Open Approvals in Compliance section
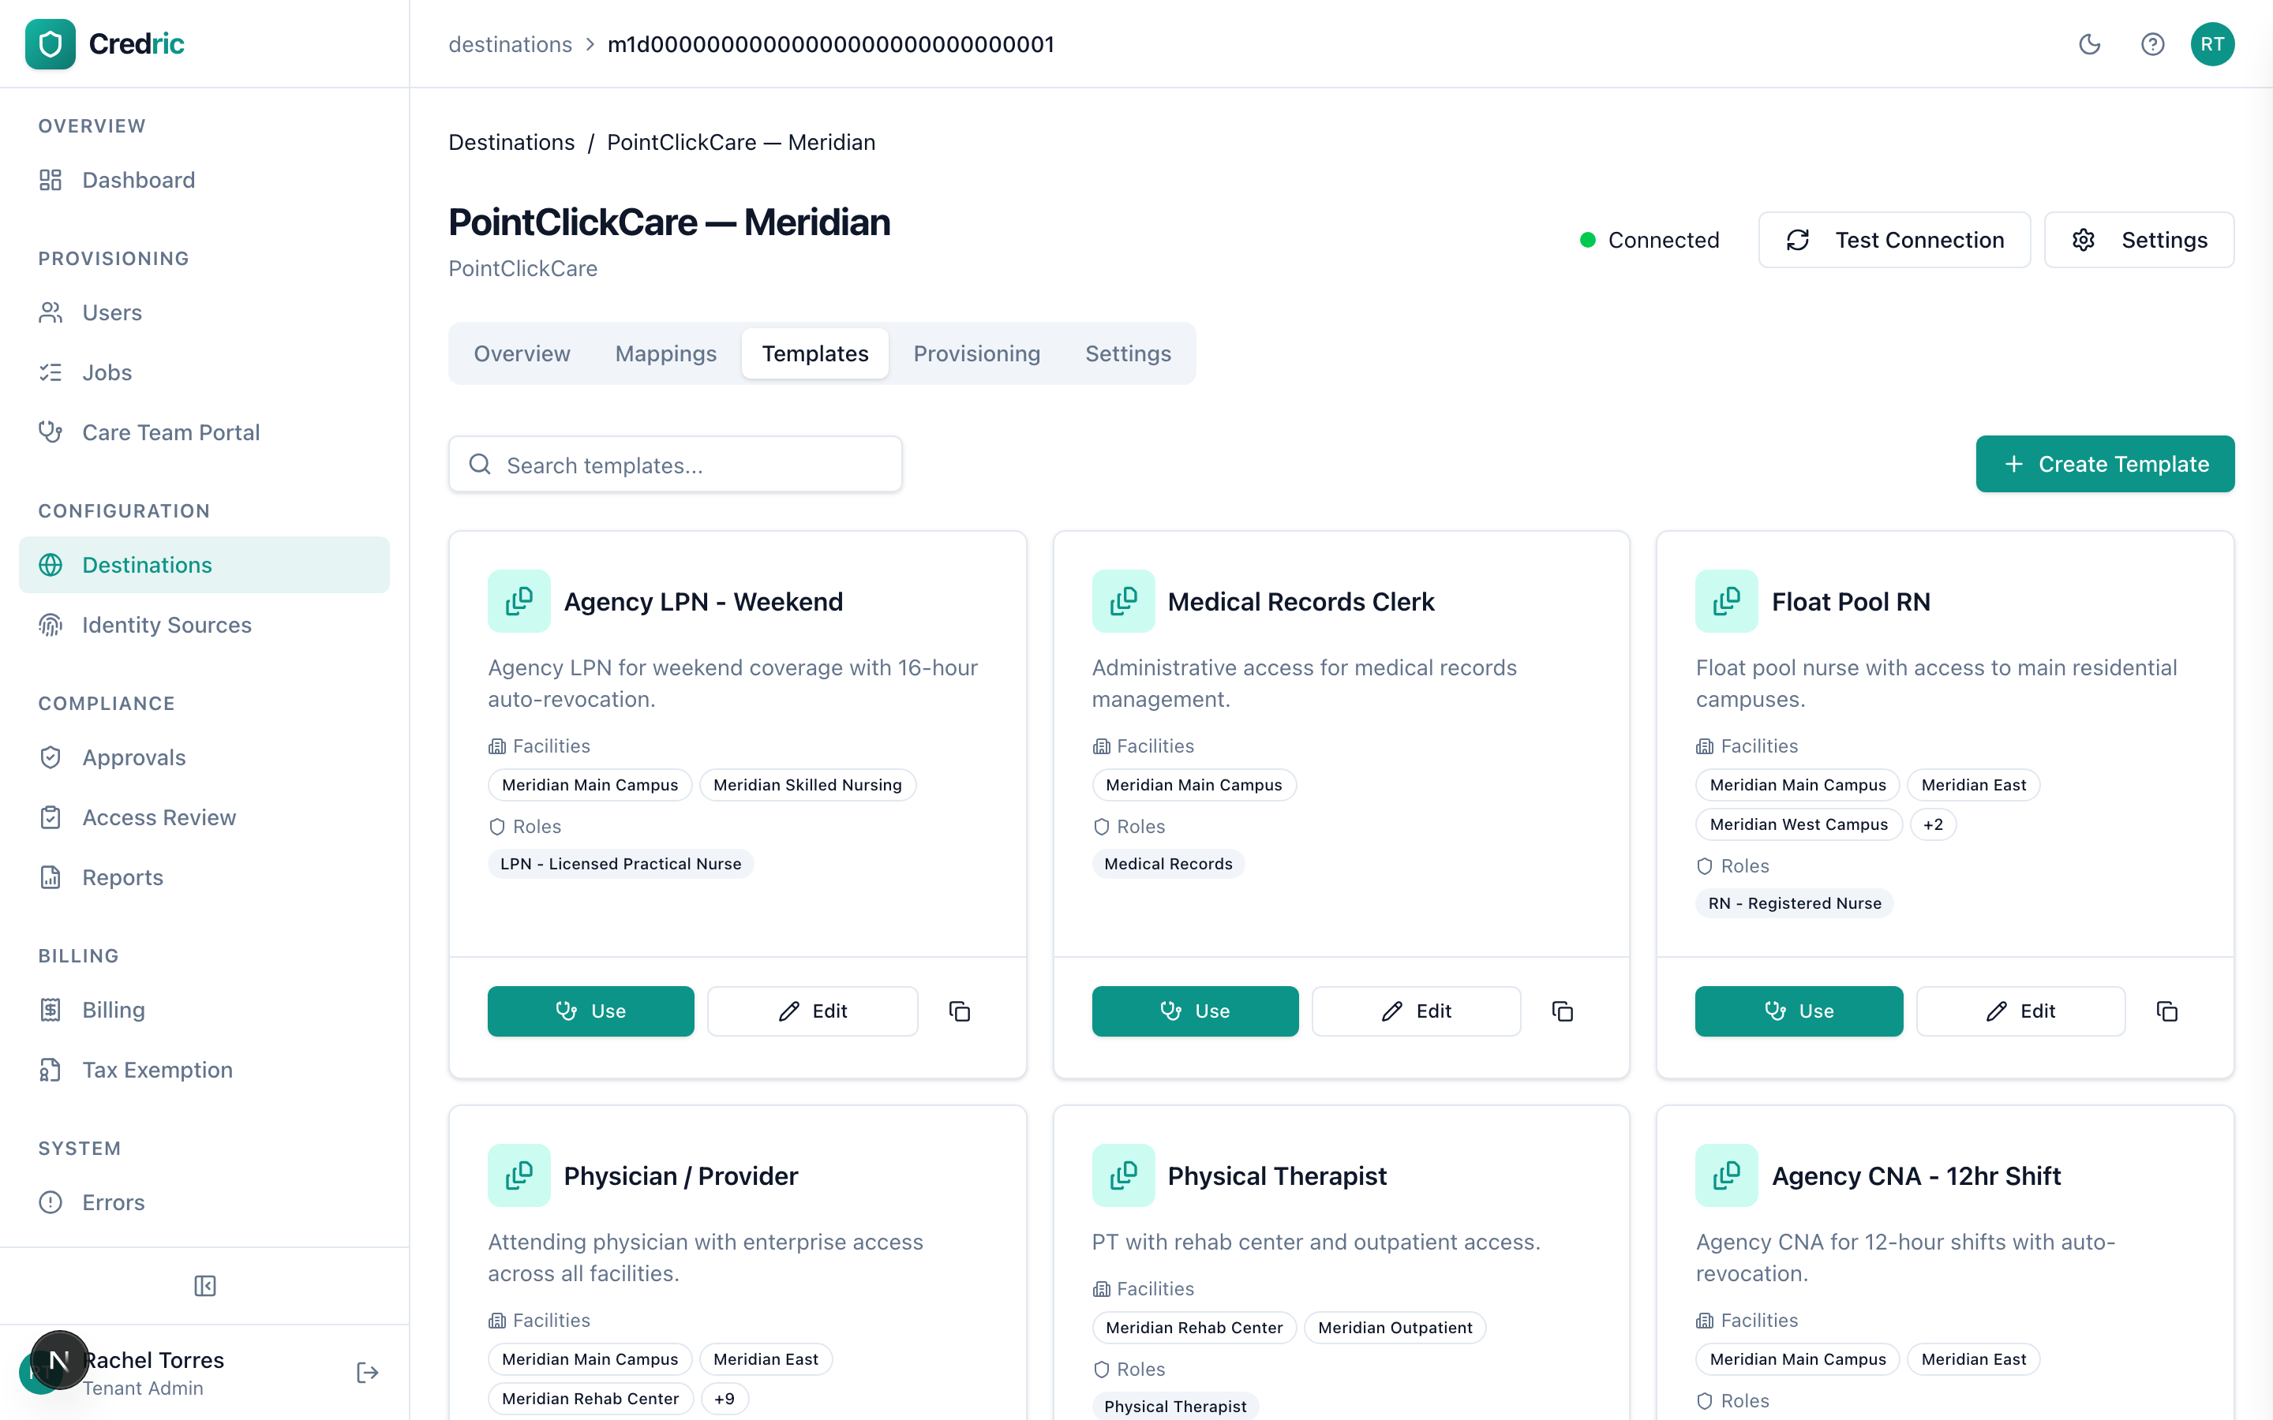 tap(204, 758)
